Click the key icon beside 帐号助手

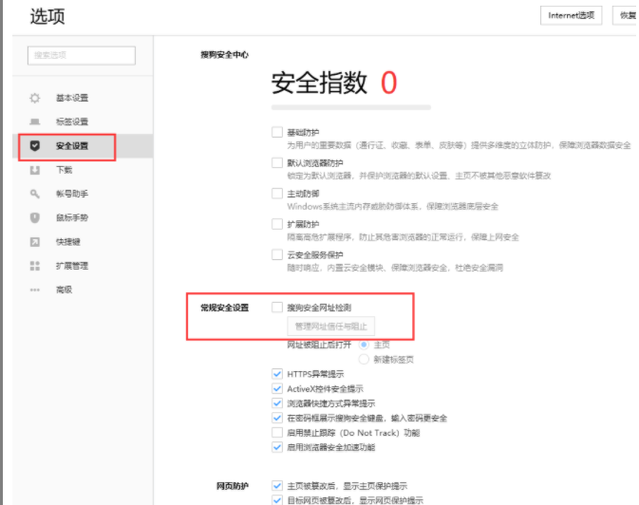(35, 194)
